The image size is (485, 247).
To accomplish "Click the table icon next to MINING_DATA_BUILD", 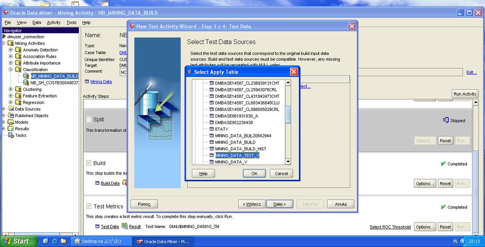I will pos(212,142).
